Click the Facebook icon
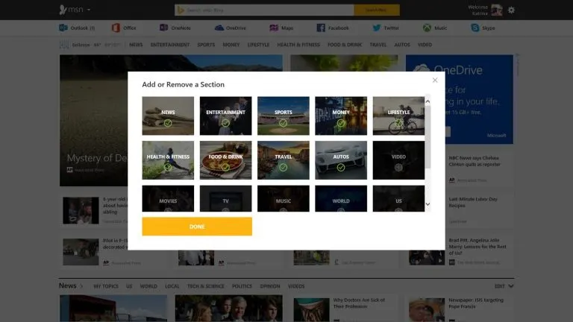Screen dimensions: 573x322 point(321,28)
